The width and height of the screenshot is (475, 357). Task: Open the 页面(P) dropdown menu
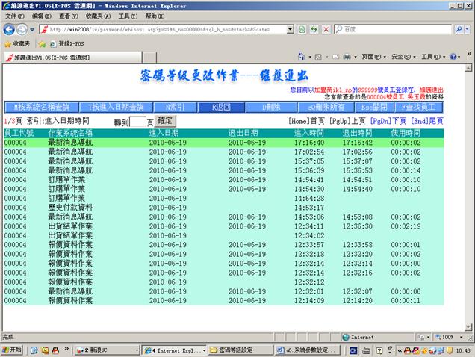(x=373, y=57)
